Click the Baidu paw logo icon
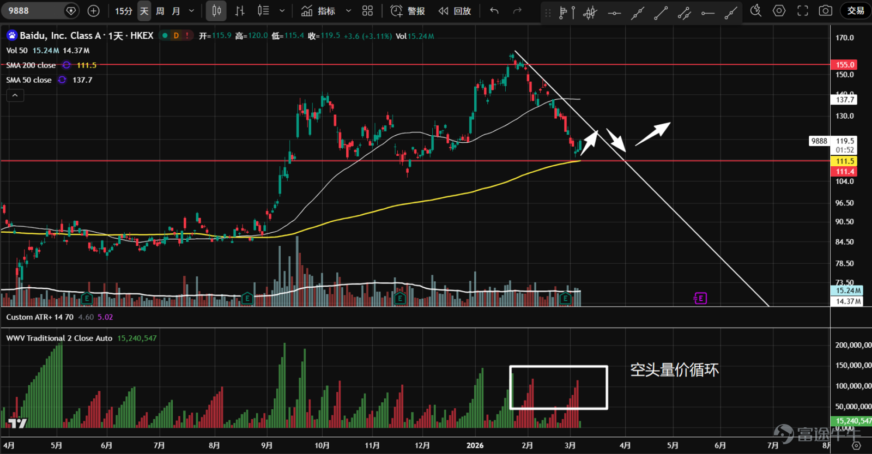This screenshot has width=872, height=454. (11, 35)
